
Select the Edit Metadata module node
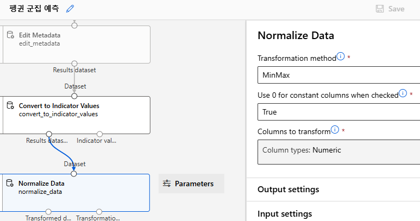click(77, 45)
